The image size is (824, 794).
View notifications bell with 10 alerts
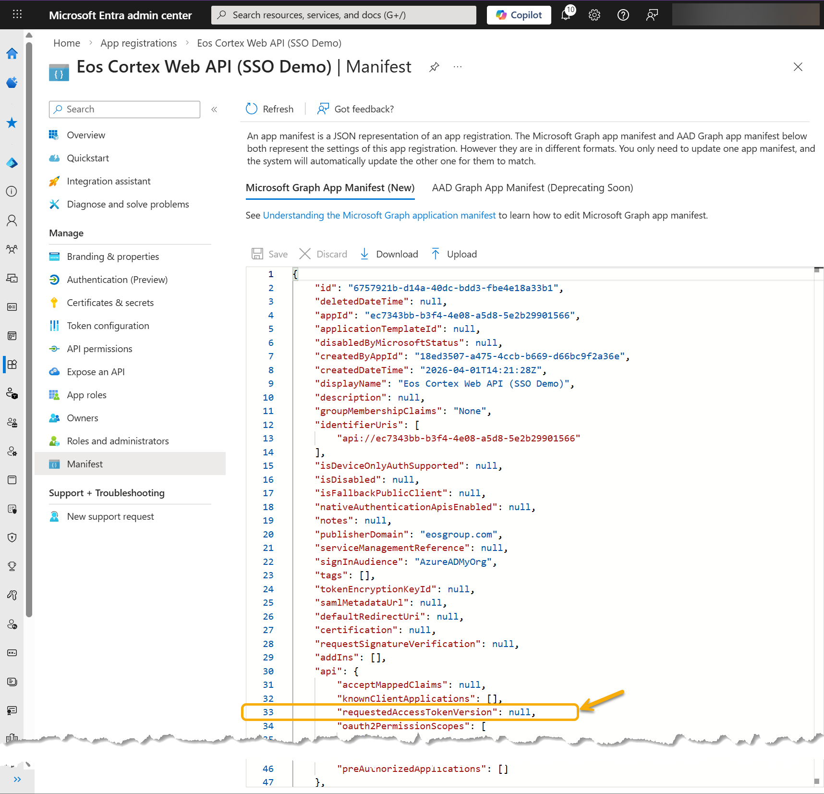(567, 14)
